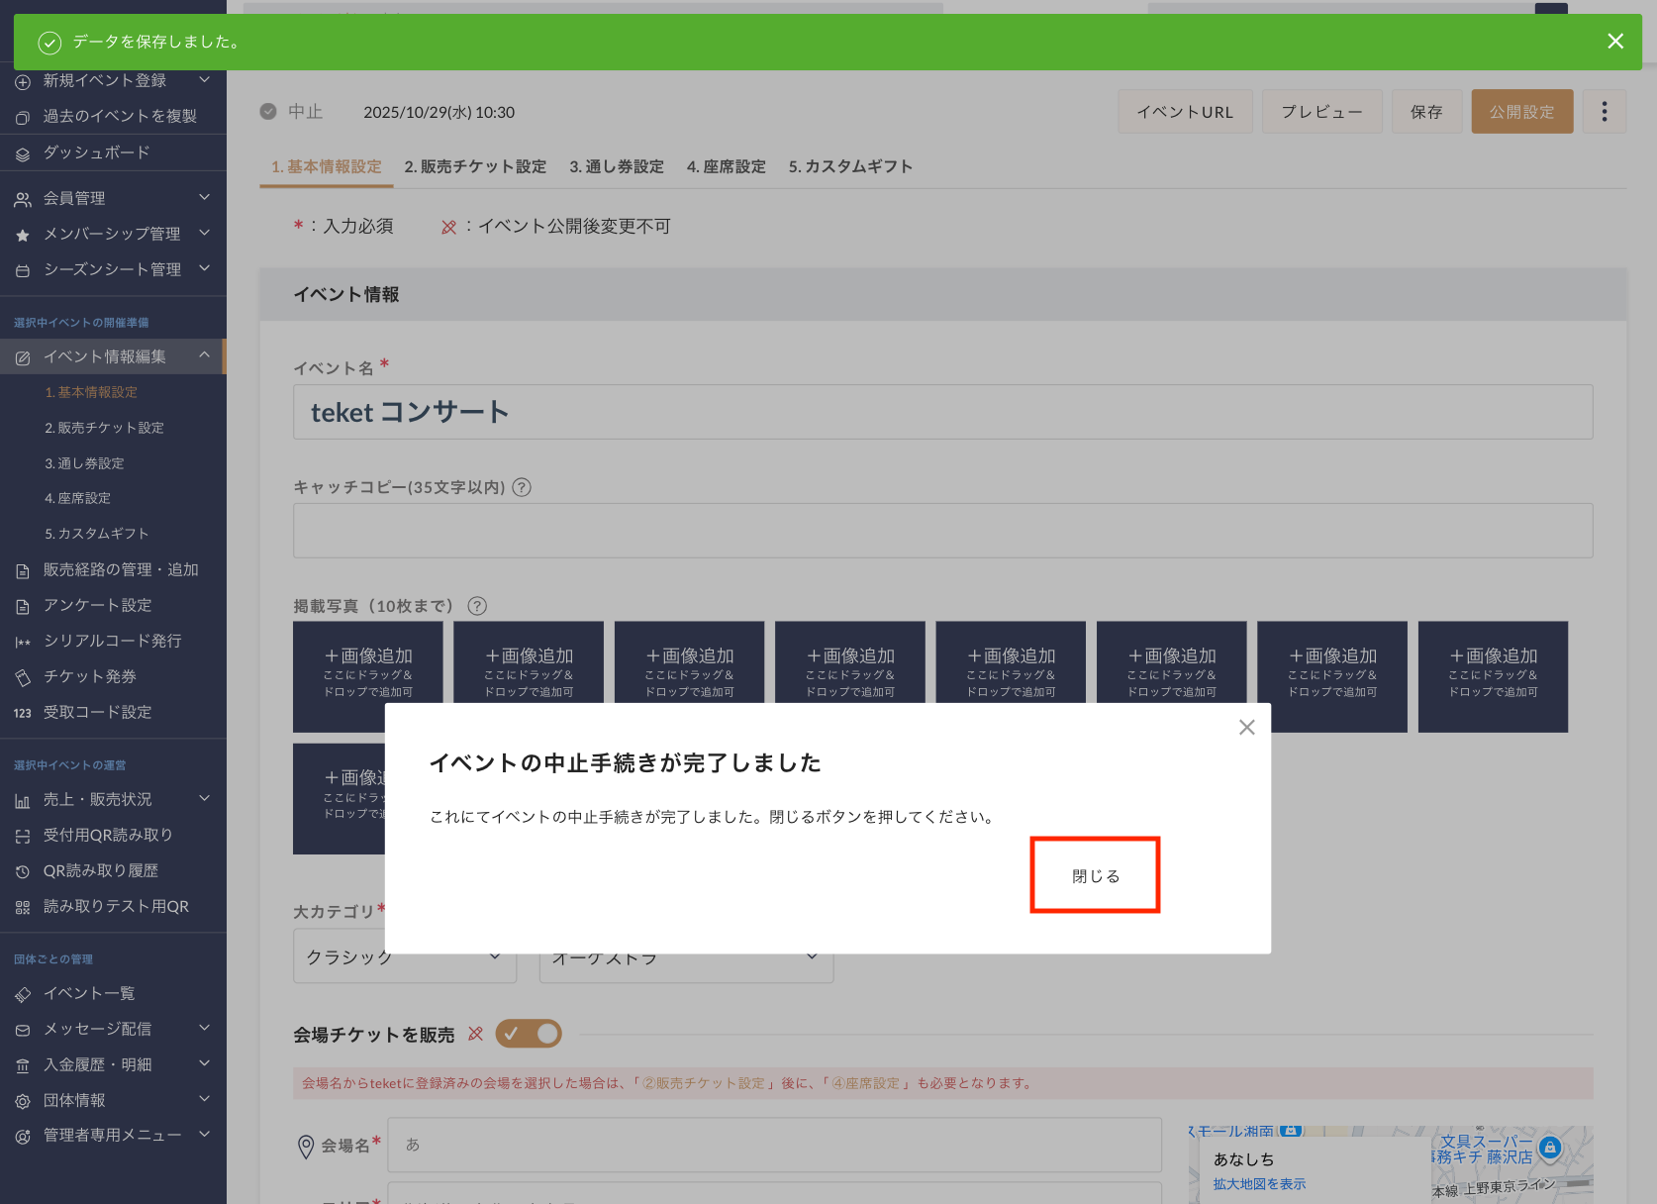Click the チケット発券 ticket icon
The width and height of the screenshot is (1657, 1204).
(x=23, y=677)
